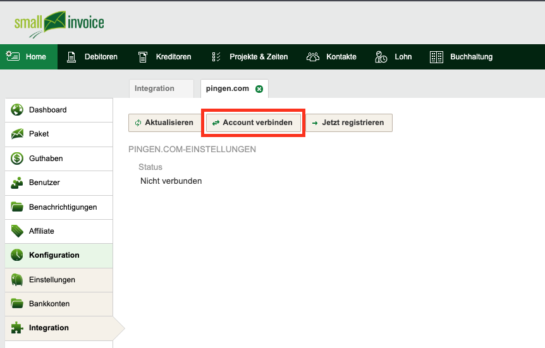Click the Status label

150,167
